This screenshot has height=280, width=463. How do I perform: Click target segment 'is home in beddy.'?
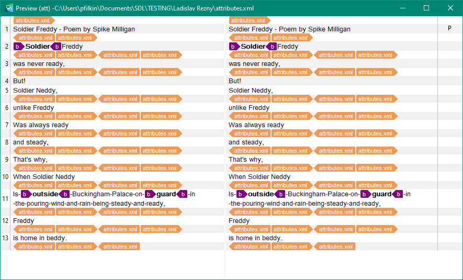click(255, 238)
